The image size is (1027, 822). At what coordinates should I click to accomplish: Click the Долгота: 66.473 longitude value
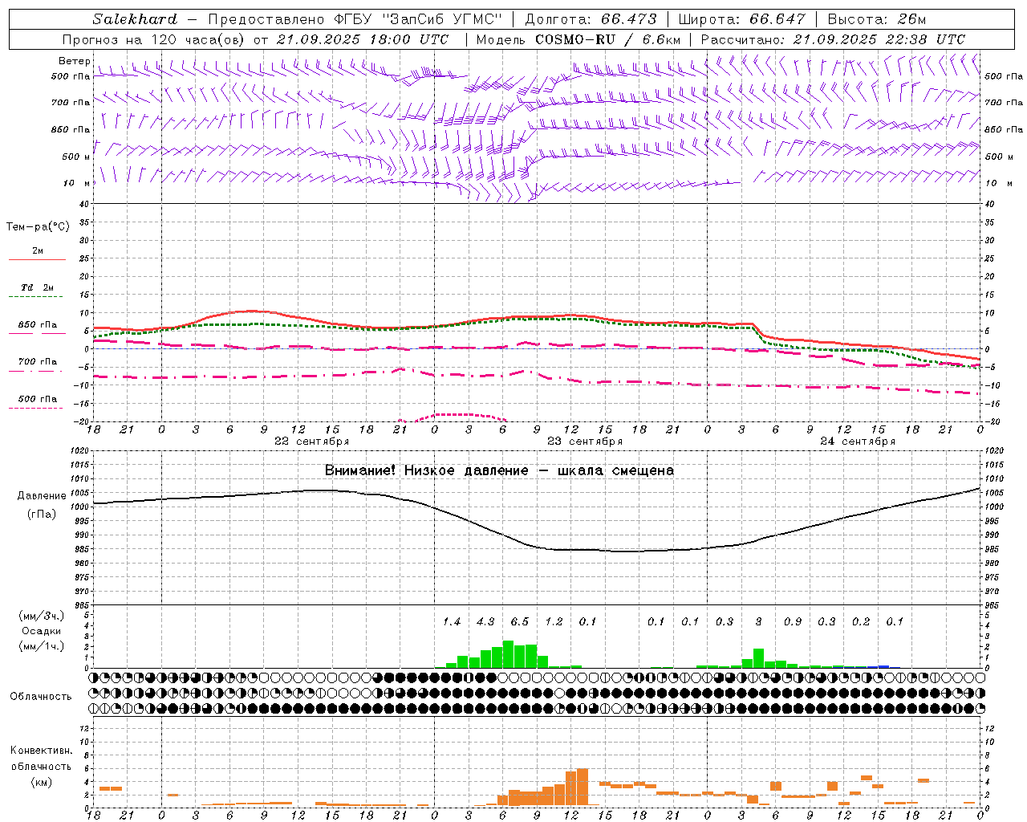tap(591, 19)
